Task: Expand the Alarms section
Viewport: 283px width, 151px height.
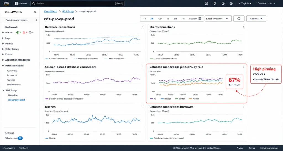Action: [3, 33]
